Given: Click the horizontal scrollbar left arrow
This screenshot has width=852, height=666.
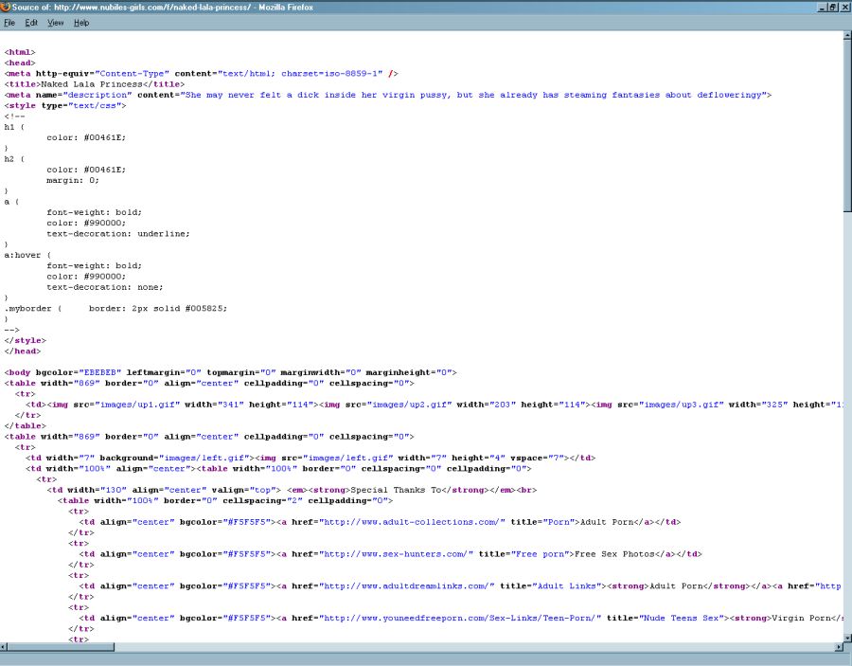Looking at the screenshot, I should (5, 647).
